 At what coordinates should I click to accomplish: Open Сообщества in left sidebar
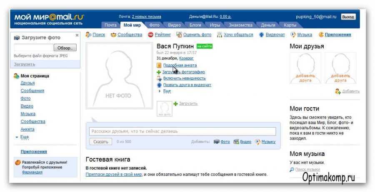click(x=33, y=121)
